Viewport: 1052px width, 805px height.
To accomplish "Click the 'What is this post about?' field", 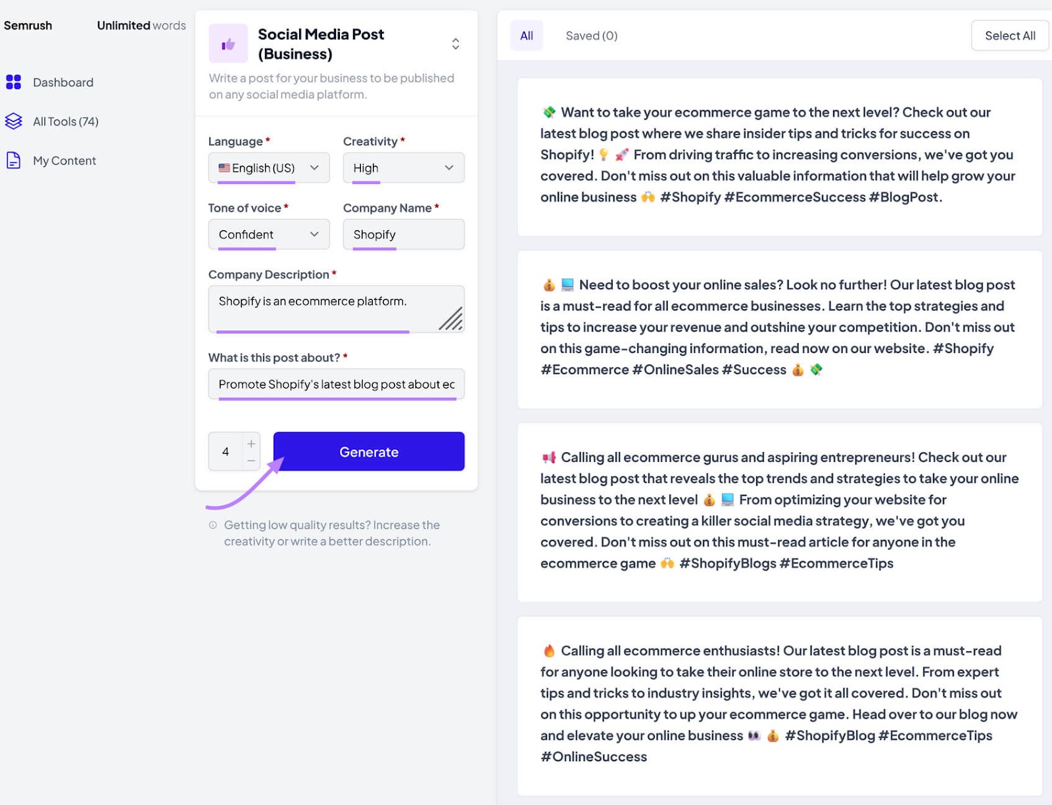I will pyautogui.click(x=336, y=384).
